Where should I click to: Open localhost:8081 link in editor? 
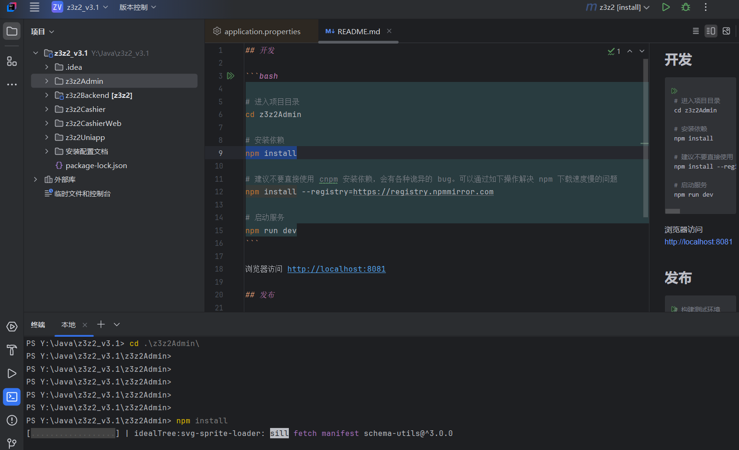336,269
